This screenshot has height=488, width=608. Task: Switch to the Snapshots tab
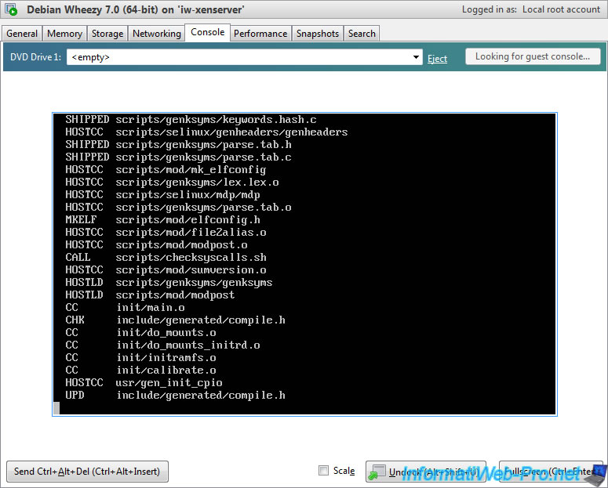pos(318,34)
